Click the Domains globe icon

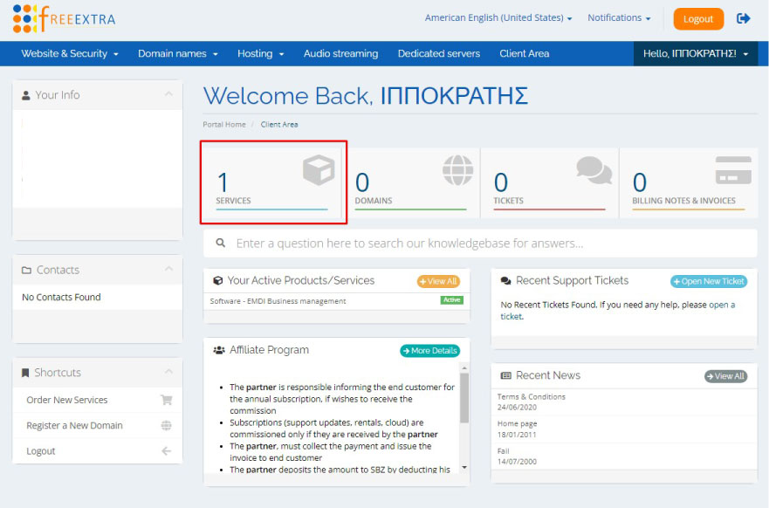457,170
